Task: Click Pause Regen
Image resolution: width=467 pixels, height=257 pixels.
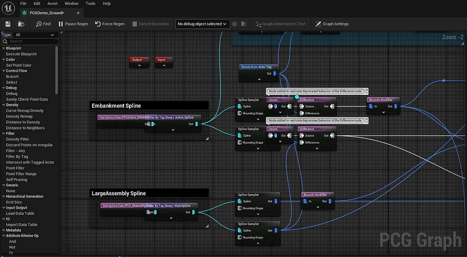Action: (x=73, y=24)
